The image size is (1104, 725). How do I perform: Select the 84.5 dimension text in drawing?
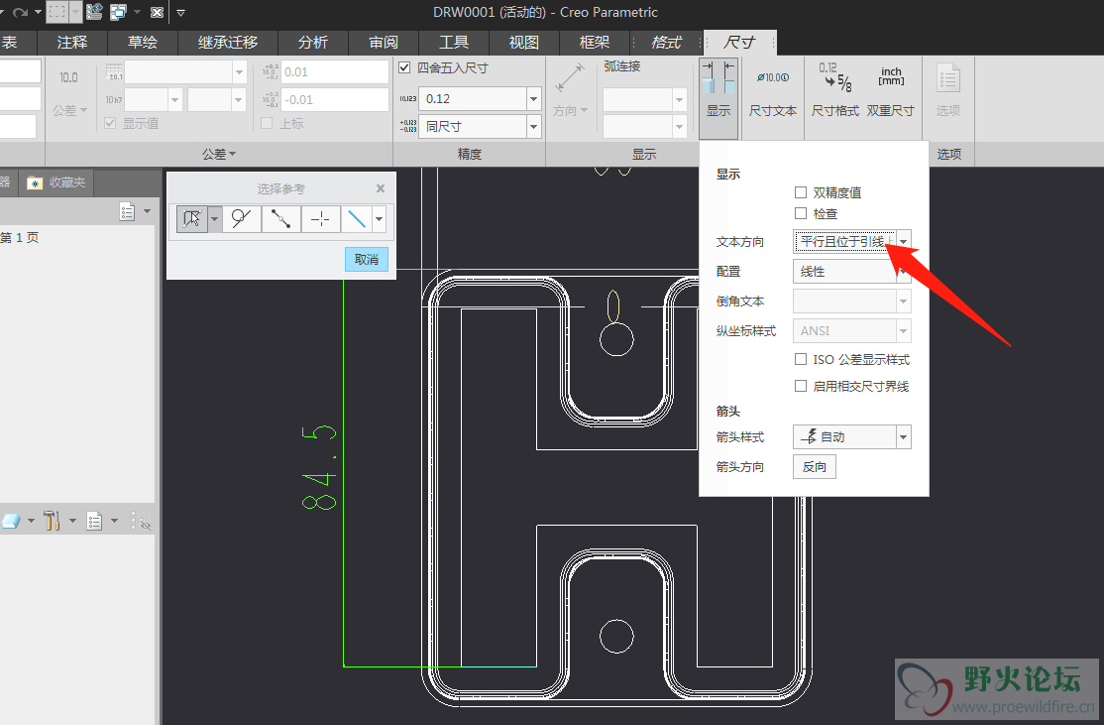pos(319,467)
